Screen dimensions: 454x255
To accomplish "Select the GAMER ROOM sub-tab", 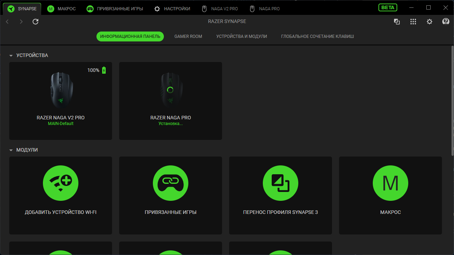I will [x=188, y=36].
